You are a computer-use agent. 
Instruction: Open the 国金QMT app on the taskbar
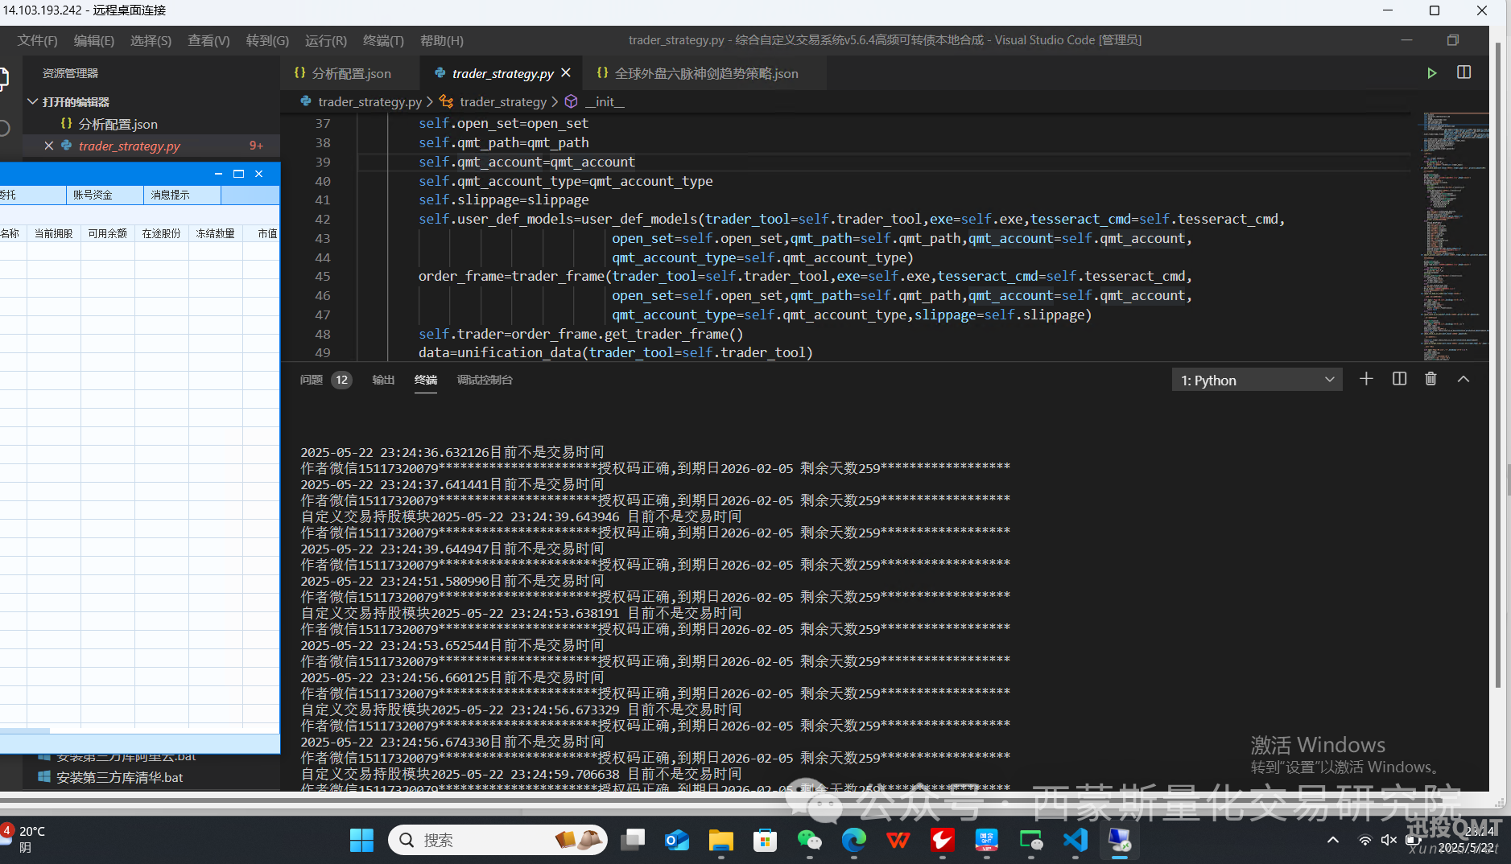987,840
